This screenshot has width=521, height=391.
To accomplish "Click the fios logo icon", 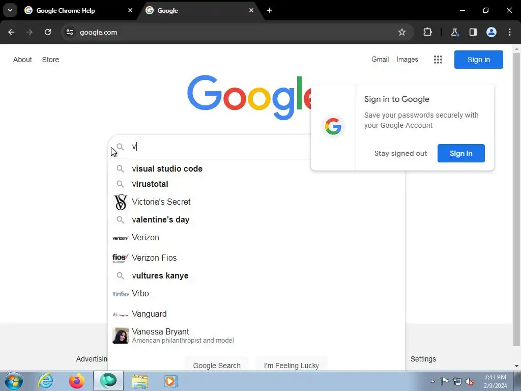I will pos(120,258).
